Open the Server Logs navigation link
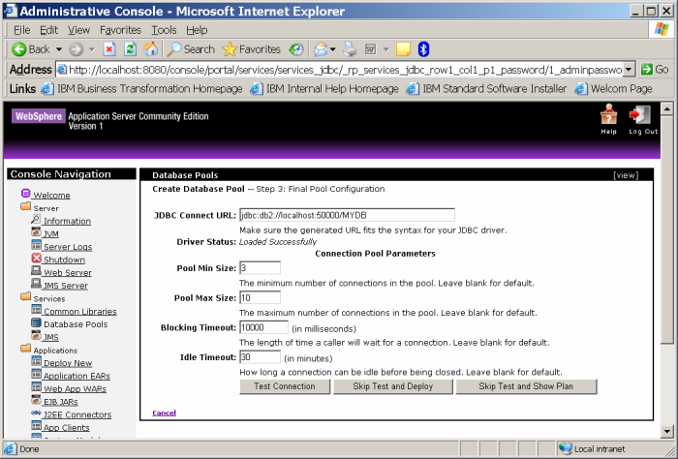Viewport: 678px width, 459px height. (68, 247)
